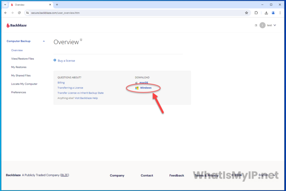Open the help question mark icon
The image size is (286, 191).
(256, 25)
